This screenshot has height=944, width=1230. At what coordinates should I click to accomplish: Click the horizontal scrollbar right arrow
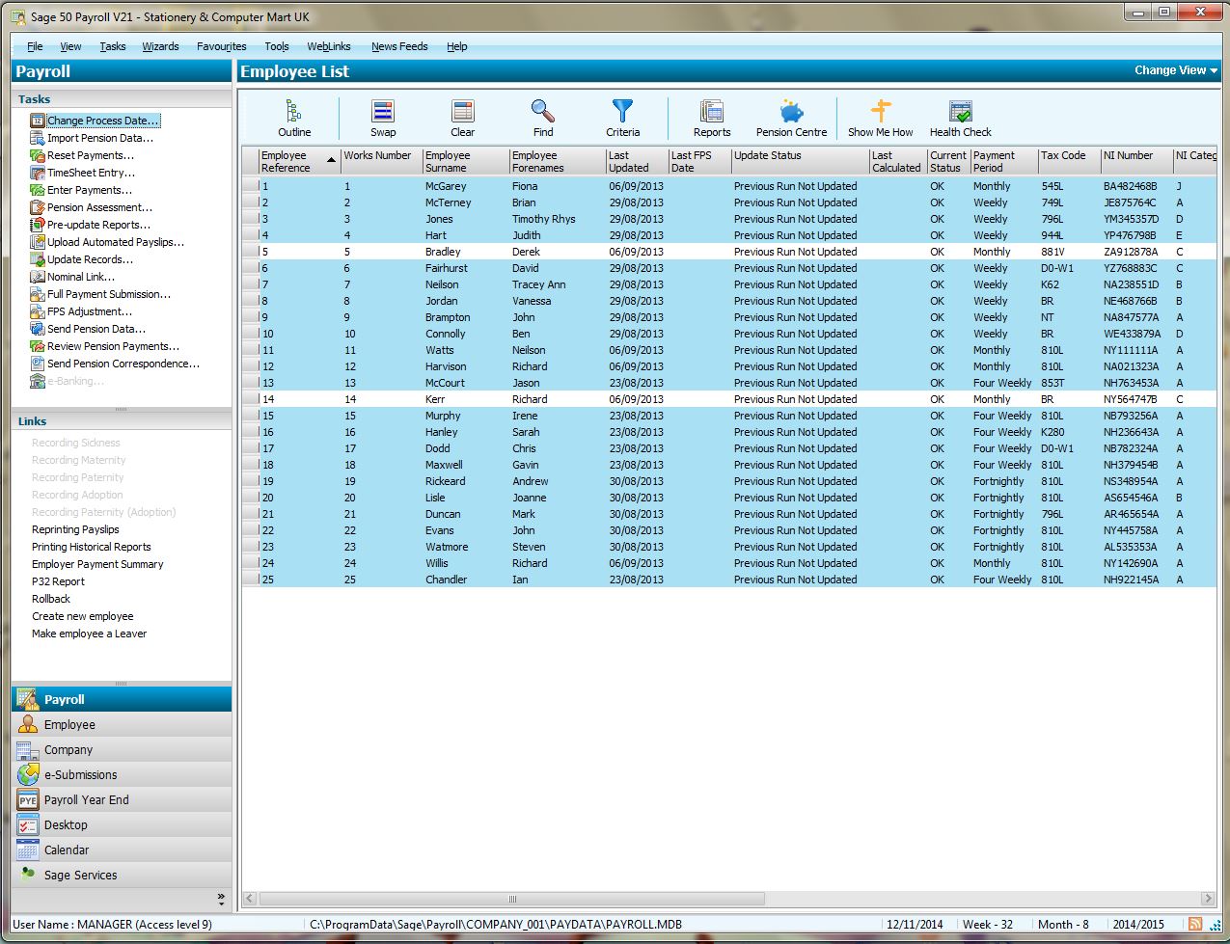click(1208, 899)
